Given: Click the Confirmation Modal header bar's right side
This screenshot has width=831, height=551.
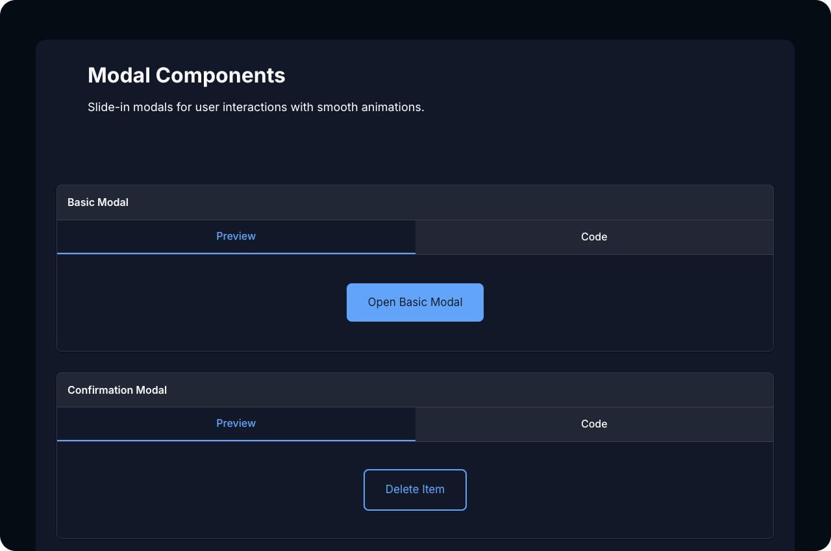Looking at the screenshot, I should click(x=649, y=390).
